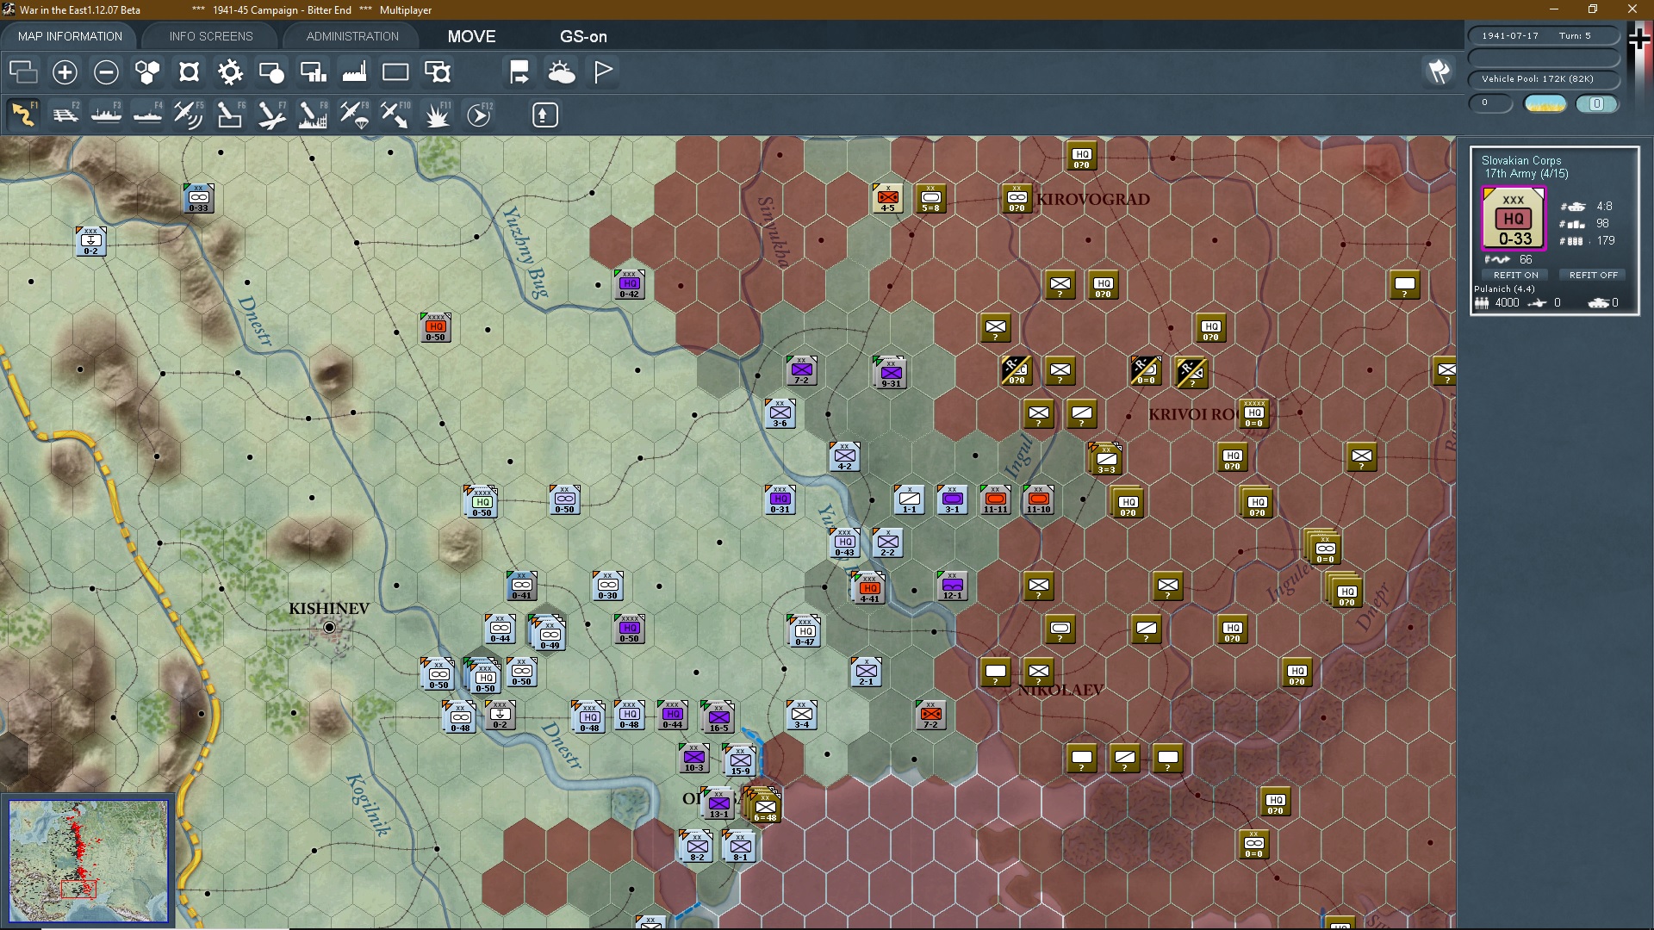Screen dimensions: 1654x930
Task: Click the minimap thumbnail
Action: click(x=88, y=860)
